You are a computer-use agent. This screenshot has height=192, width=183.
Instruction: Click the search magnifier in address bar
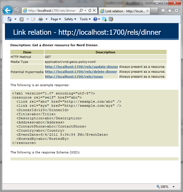click(x=81, y=11)
